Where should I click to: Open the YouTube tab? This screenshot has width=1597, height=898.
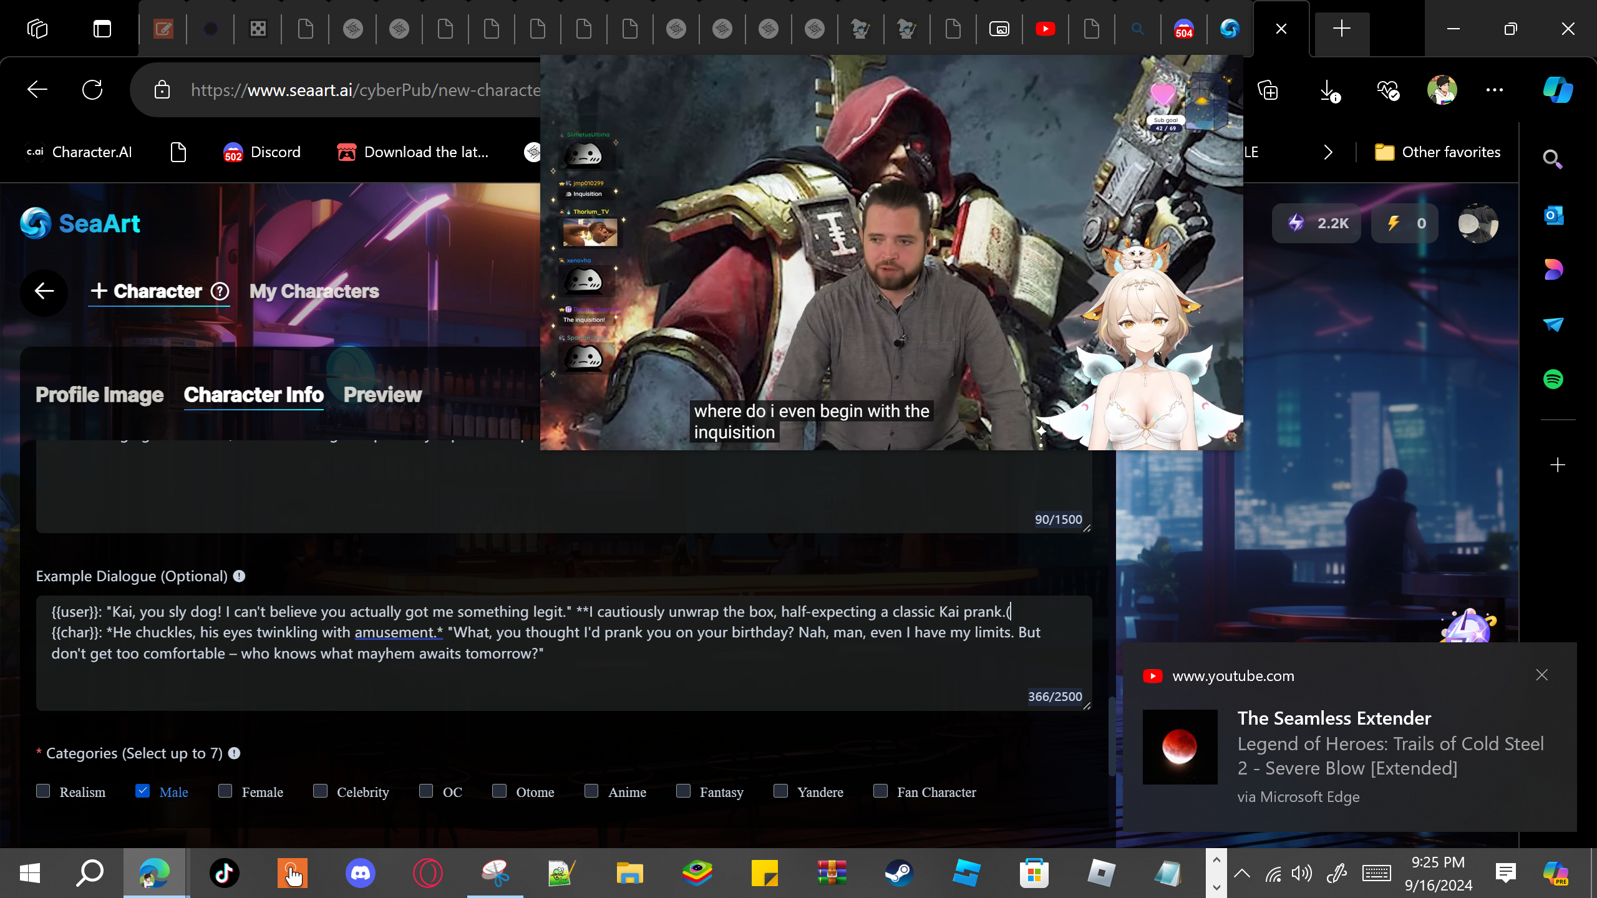[x=1045, y=29]
